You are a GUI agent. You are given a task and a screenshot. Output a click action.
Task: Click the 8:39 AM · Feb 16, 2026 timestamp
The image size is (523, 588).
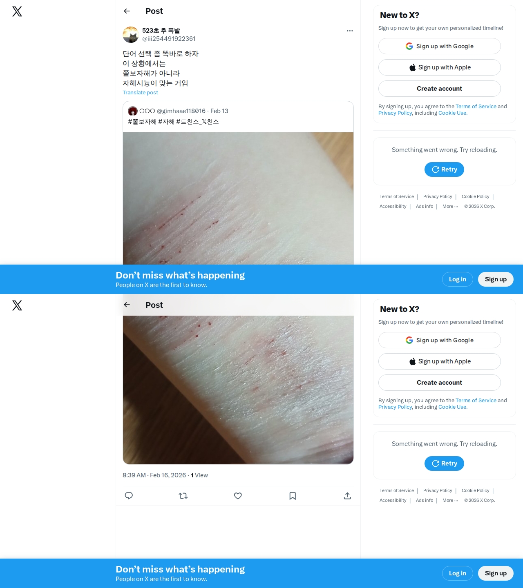pyautogui.click(x=154, y=475)
